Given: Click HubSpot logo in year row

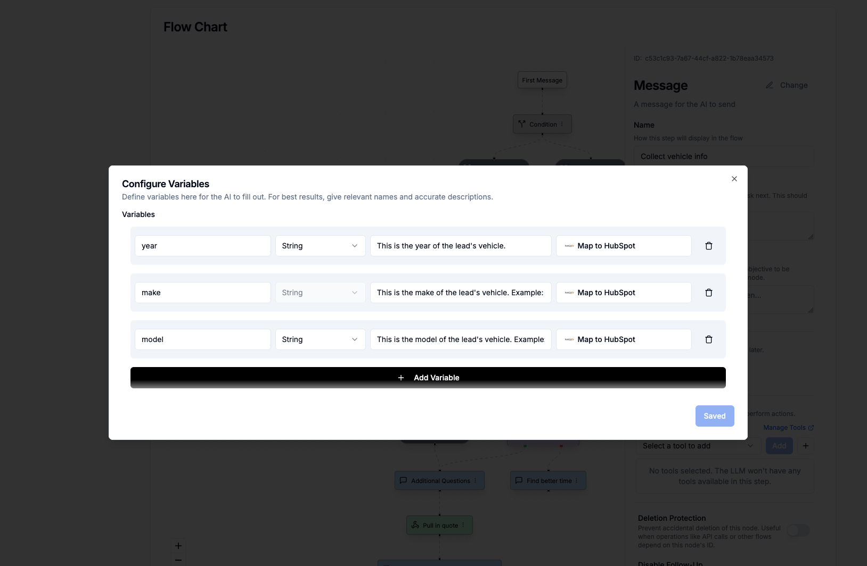Looking at the screenshot, I should [569, 246].
